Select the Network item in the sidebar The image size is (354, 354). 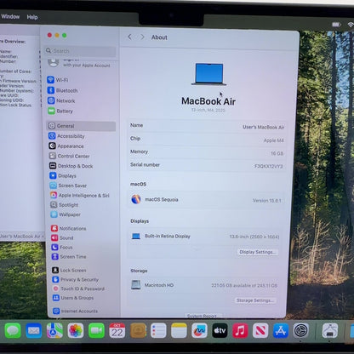61,100
